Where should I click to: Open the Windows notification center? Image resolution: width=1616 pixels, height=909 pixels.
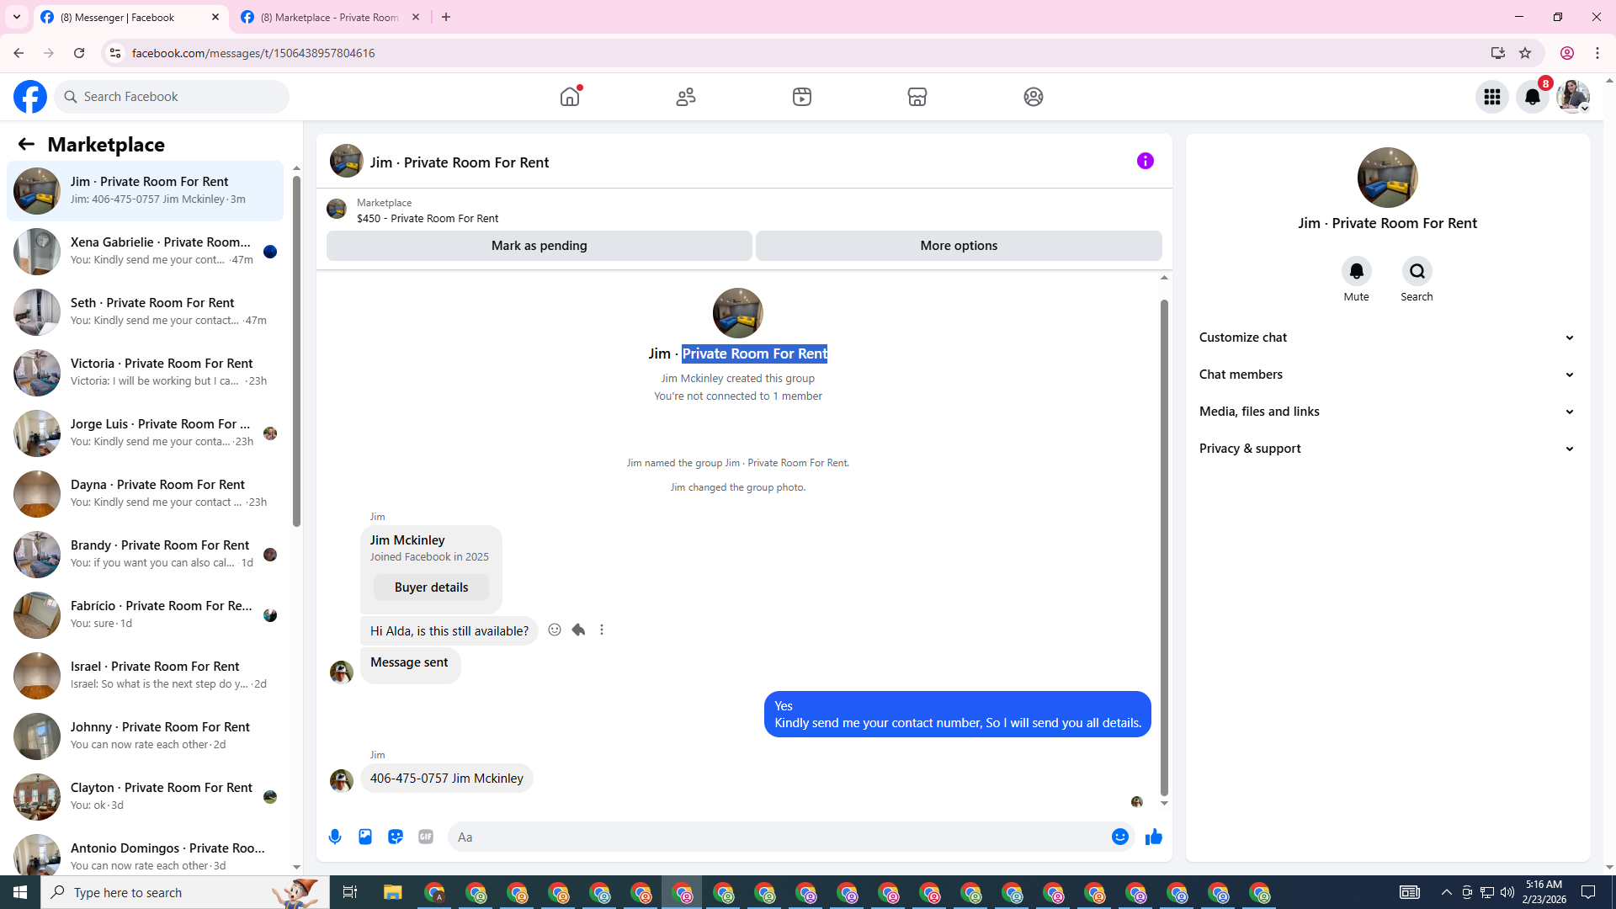1589,892
